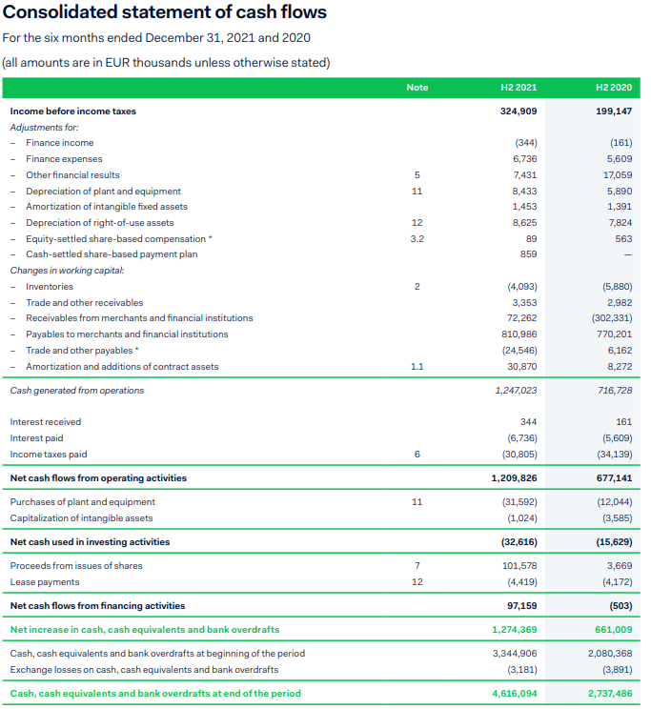651x709 pixels.
Task: Open note 6 next to Income taxes paid
Action: pos(417,455)
